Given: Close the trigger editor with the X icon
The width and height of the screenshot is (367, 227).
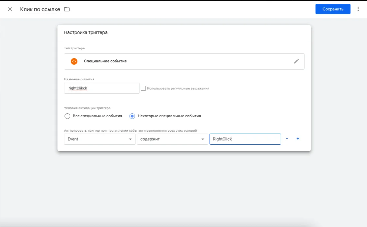Looking at the screenshot, I should point(10,9).
